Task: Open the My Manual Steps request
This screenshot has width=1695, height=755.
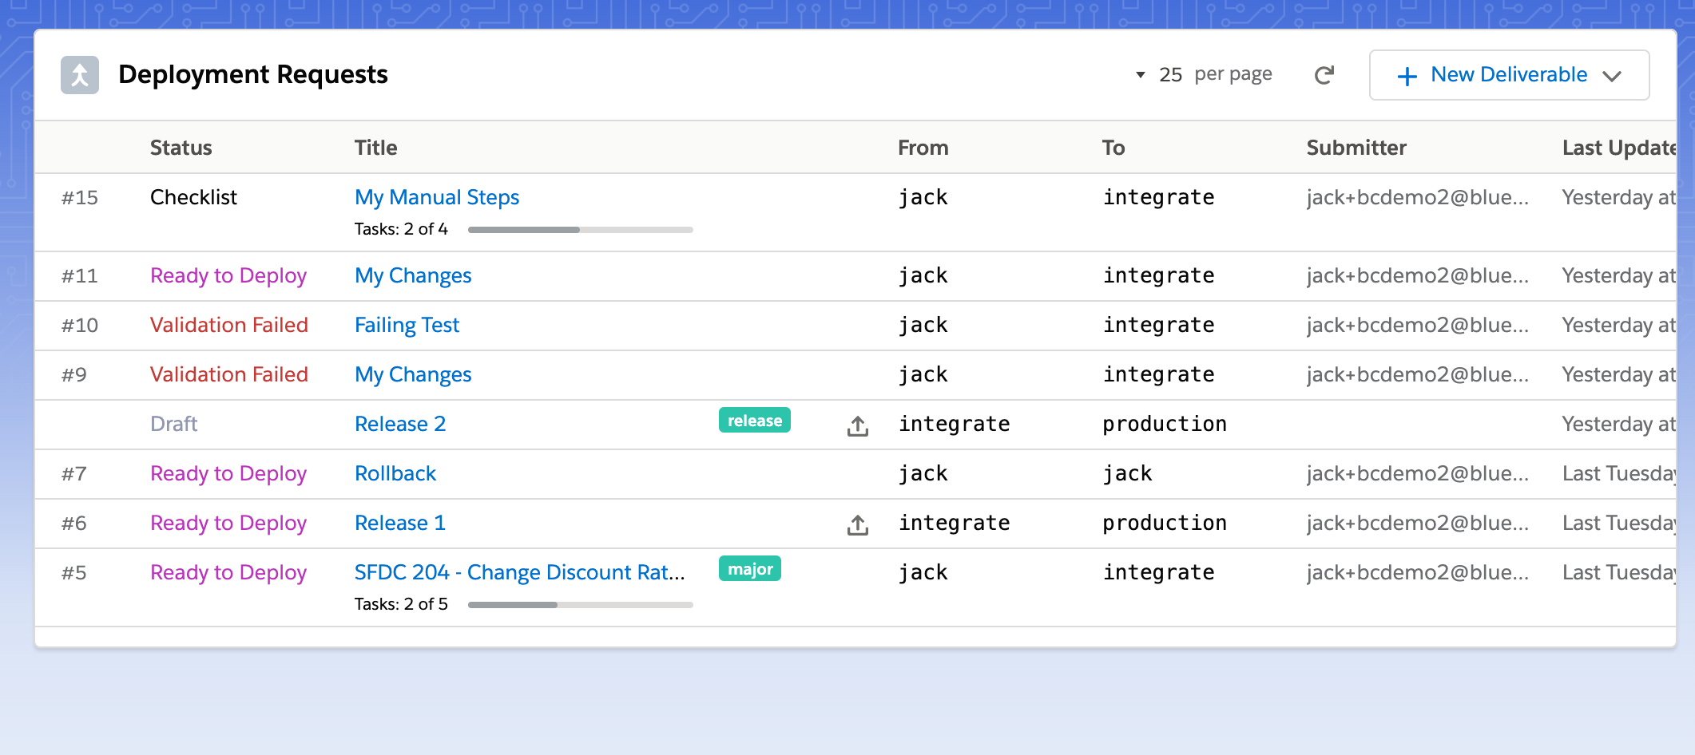Action: pyautogui.click(x=437, y=197)
